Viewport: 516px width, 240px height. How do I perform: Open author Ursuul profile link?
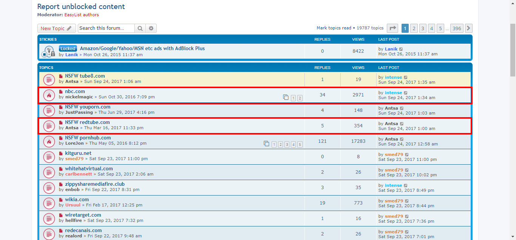73,205
